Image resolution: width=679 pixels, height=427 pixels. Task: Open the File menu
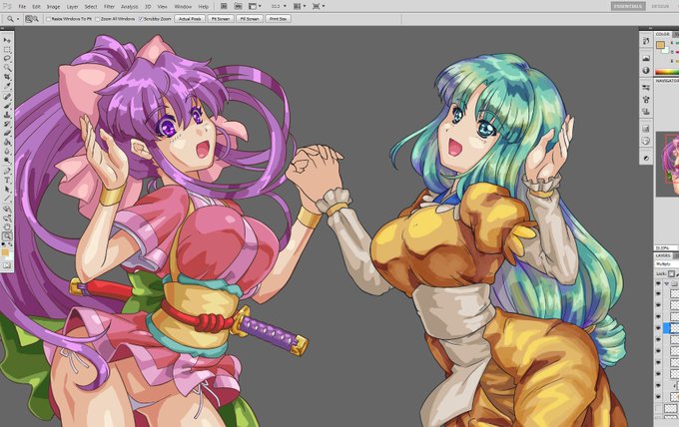point(22,7)
